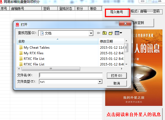Open view options dropdown arrow

pos(121,33)
